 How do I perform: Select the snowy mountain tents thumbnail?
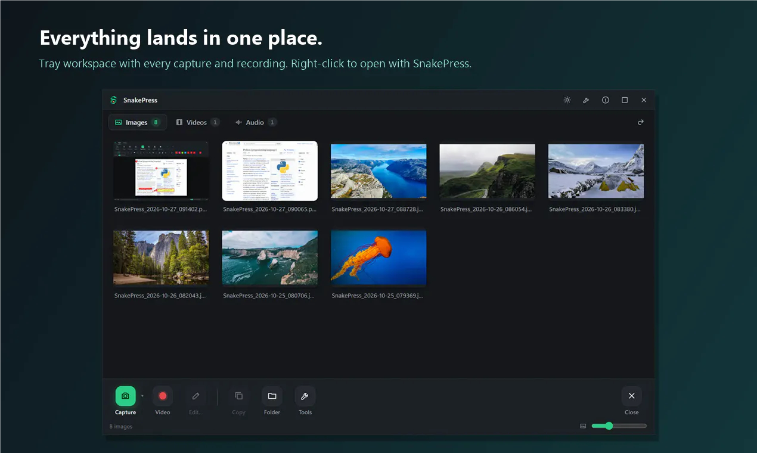[596, 171]
